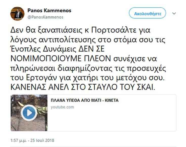
Task: Click the camouflage sleeve in video thumbnail
Action: [x=42, y=110]
